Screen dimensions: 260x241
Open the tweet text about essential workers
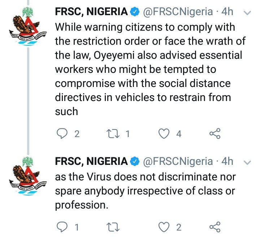point(150,69)
